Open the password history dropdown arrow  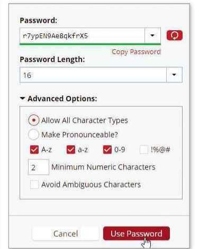152,35
